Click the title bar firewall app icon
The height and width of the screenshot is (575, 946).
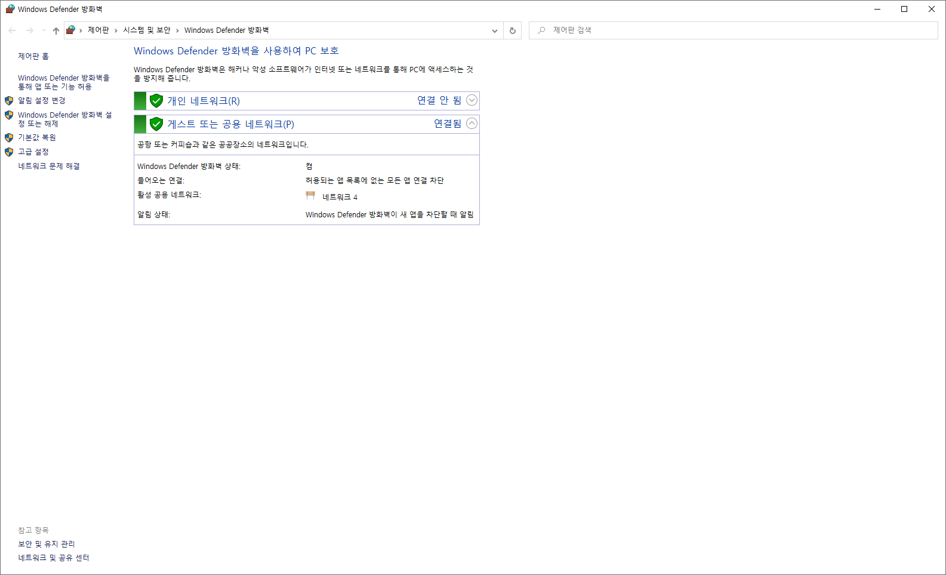tap(10, 9)
